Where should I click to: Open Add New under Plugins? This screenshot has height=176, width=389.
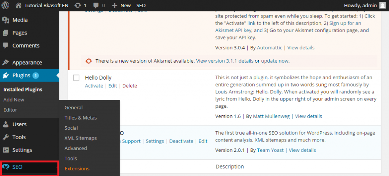(x=14, y=99)
